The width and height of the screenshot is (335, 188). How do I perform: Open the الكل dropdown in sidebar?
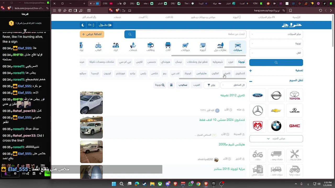(x=276, y=53)
